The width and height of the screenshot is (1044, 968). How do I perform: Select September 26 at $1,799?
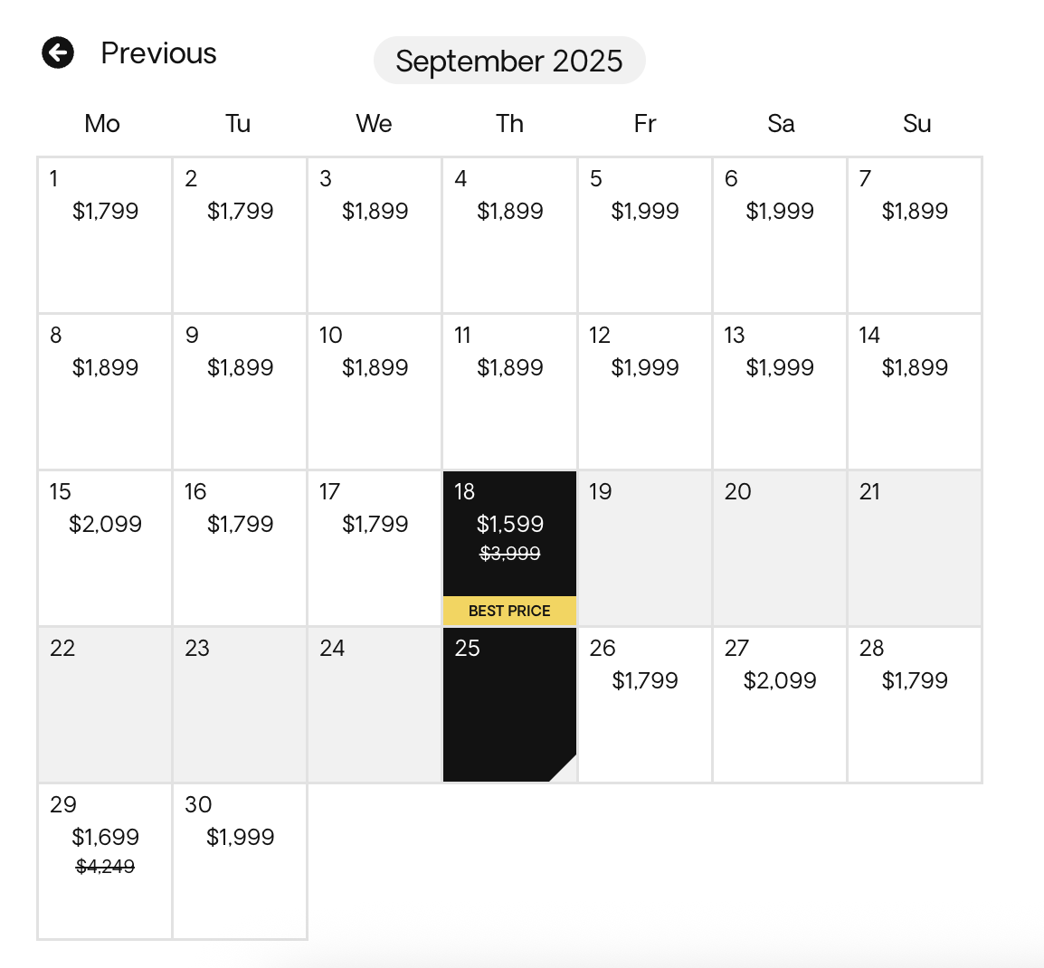644,705
